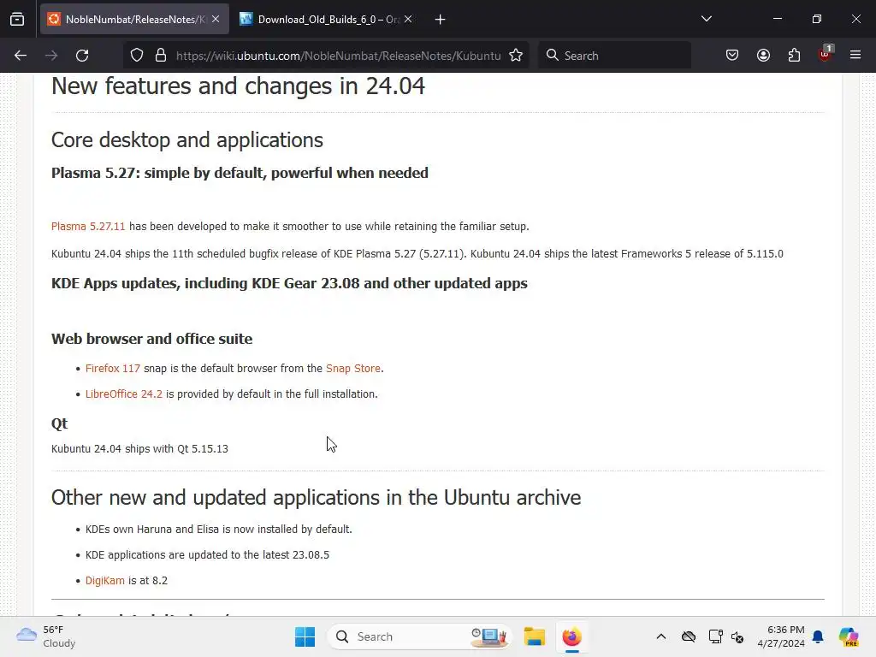Click the muted volume tray icon
876x657 pixels.
[737, 636]
